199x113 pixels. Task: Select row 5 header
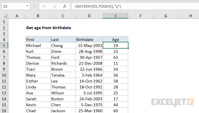coord(4,45)
